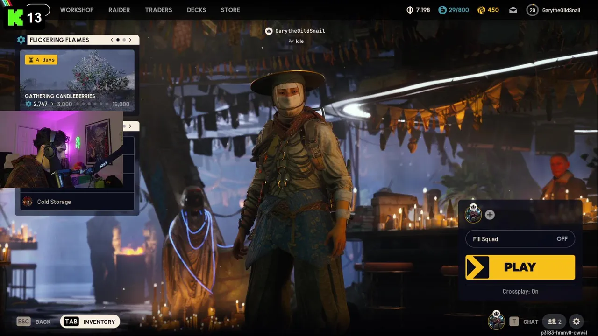The width and height of the screenshot is (598, 336).
Task: Open the Traders tab
Action: [158, 10]
